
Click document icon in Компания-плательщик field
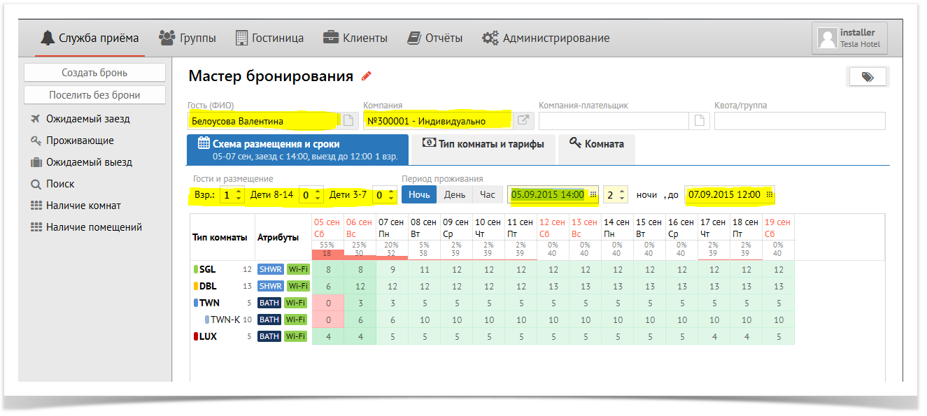coord(698,121)
